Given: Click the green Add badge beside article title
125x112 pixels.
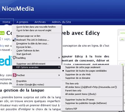Looking at the screenshot, I should [2, 33].
